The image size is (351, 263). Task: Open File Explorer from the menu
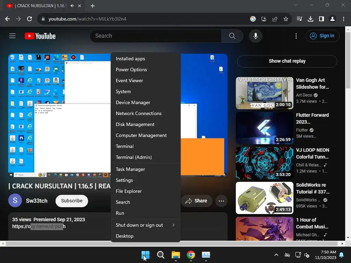pos(145,191)
